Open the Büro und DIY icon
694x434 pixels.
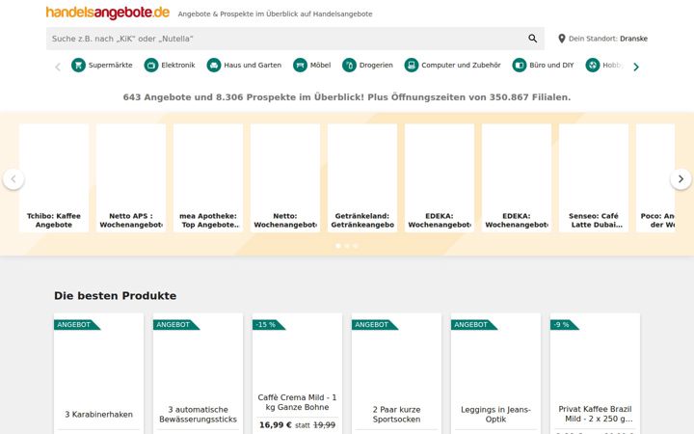click(520, 66)
